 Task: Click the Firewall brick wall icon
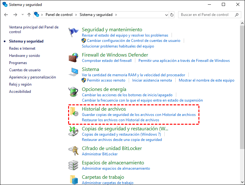coord(73,57)
